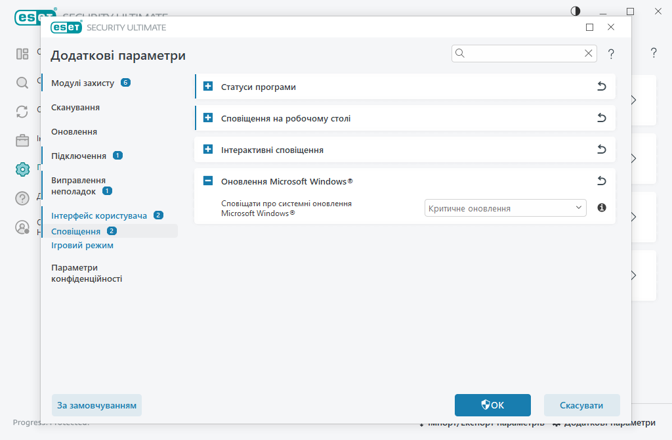The height and width of the screenshot is (440, 672).
Task: Expand the Інтерактивні сповіщення section
Action: tap(208, 149)
